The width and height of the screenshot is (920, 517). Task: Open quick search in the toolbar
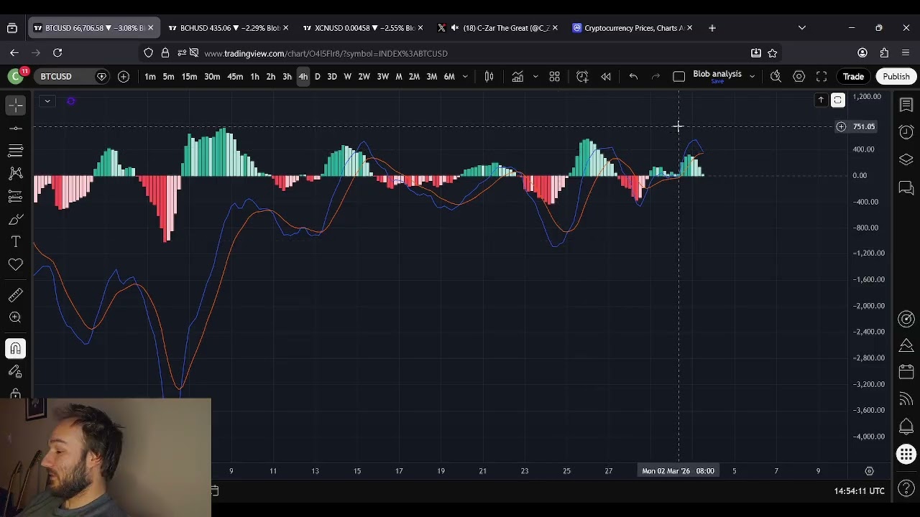click(x=776, y=76)
